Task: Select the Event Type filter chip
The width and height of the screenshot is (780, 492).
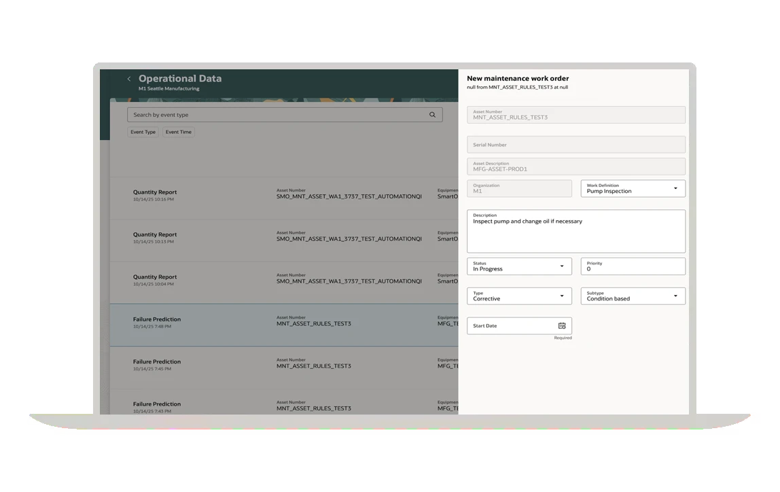Action: [143, 132]
